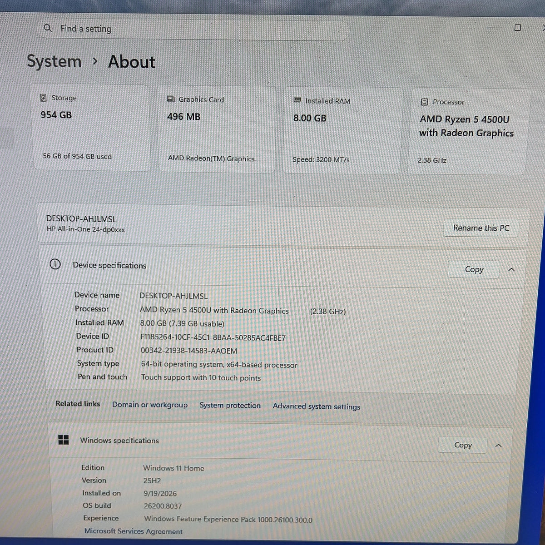The image size is (545, 545).
Task: Open System protection link
Action: click(x=230, y=406)
